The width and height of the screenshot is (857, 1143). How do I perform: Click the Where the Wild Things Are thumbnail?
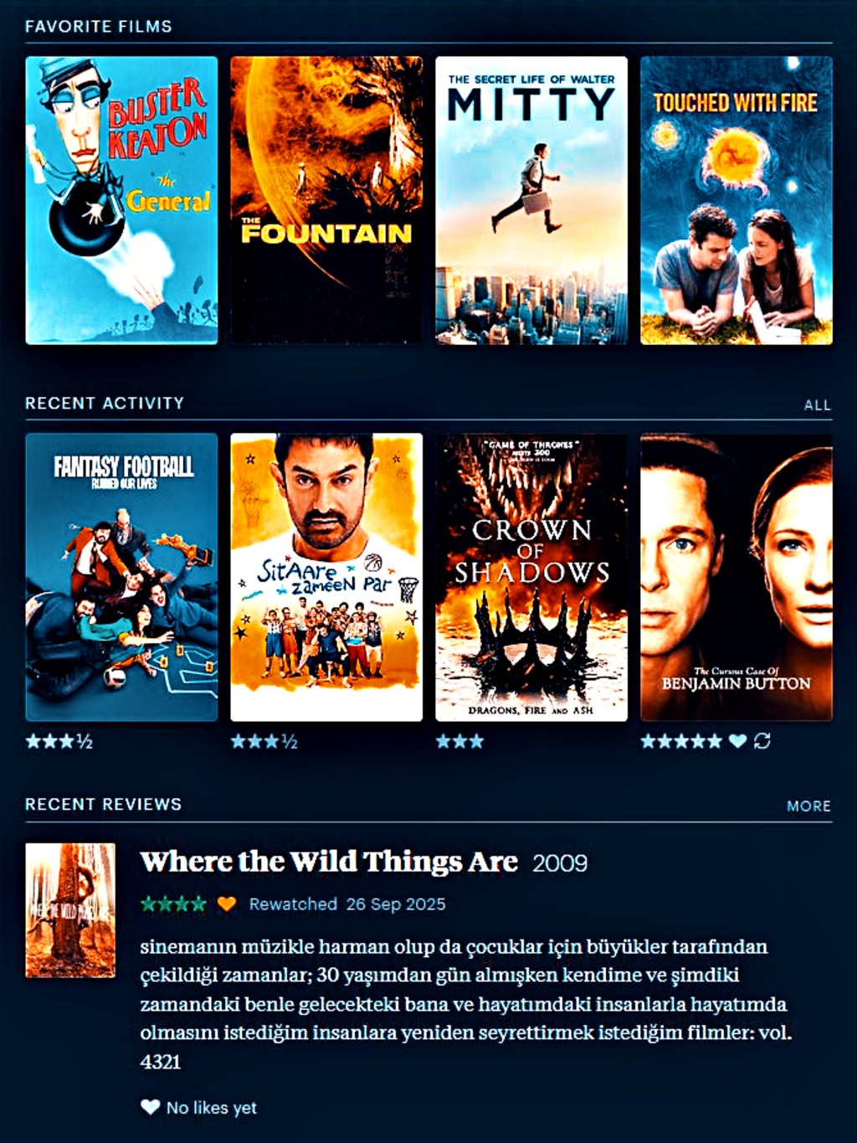pyautogui.click(x=70, y=910)
